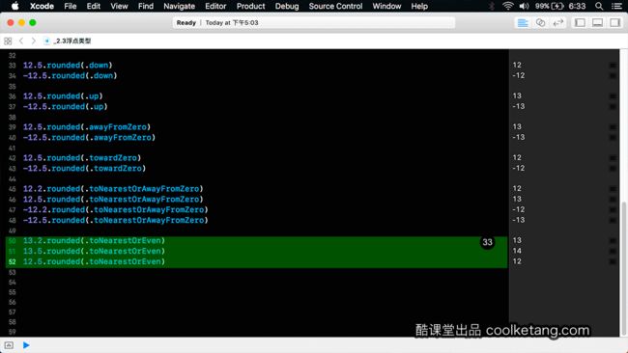Click the Bluetooth menu bar icon

tap(492, 6)
